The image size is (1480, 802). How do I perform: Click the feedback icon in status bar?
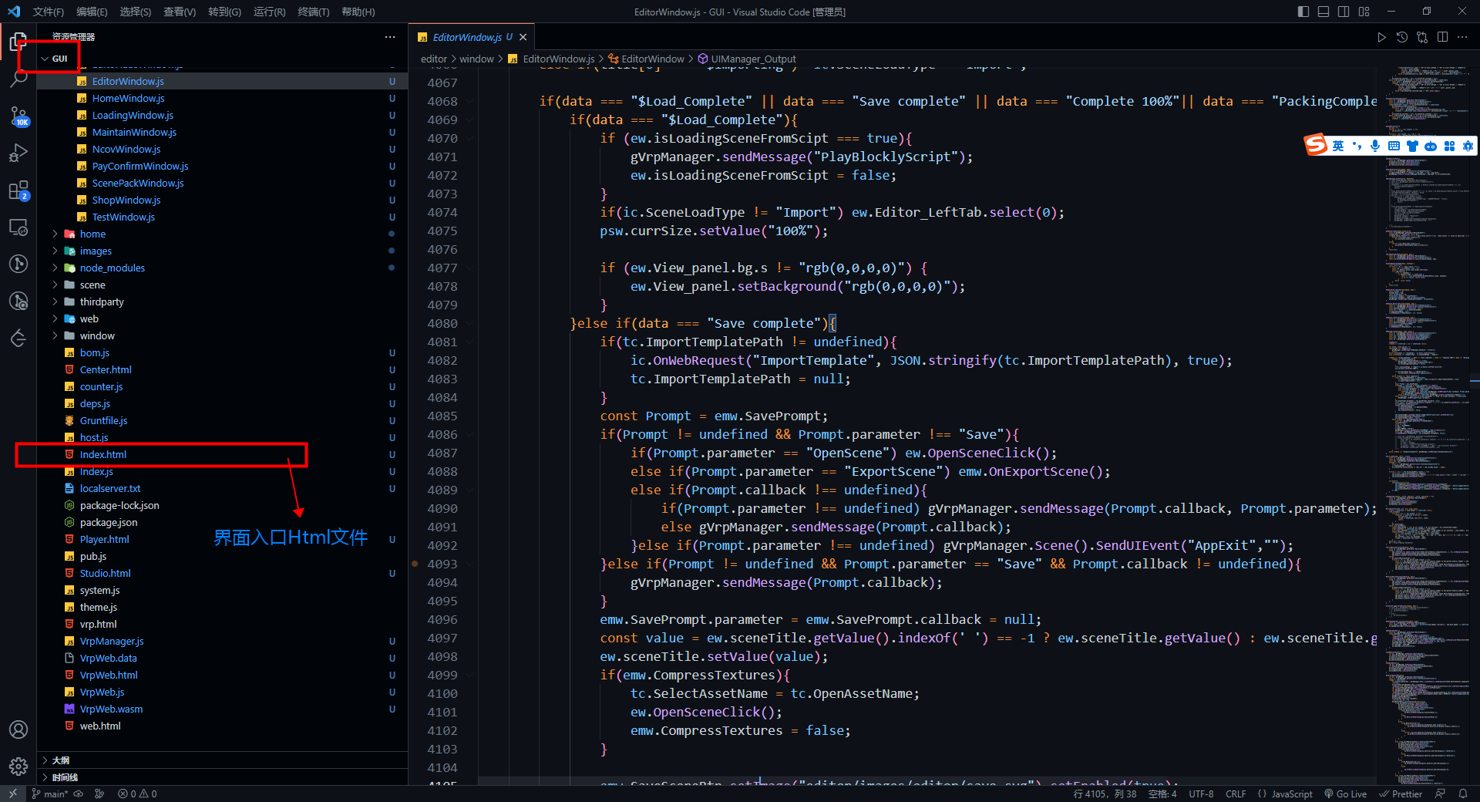pos(1441,794)
